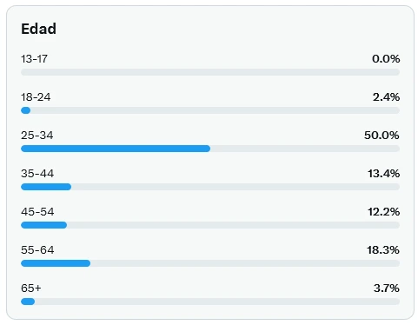418x325 pixels.
Task: Select the 18-24 age label
Action: tap(36, 97)
